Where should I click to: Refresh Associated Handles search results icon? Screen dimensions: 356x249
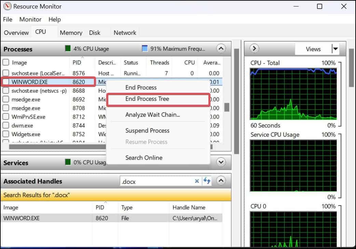coord(207,181)
